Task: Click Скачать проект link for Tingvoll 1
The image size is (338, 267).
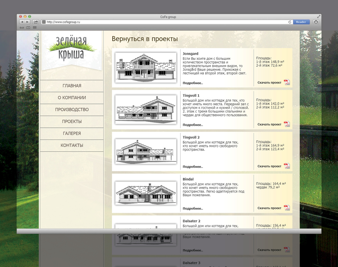Action: click(269, 124)
